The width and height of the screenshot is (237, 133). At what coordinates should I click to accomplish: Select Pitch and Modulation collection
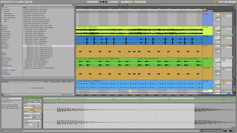[x=9, y=16]
